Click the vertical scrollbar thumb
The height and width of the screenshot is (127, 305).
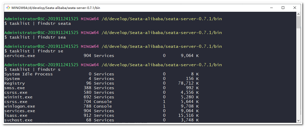coord(298,22)
